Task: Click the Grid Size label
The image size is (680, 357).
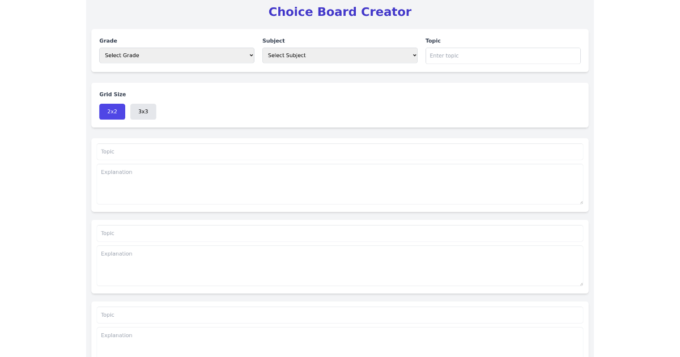Action: tap(113, 94)
